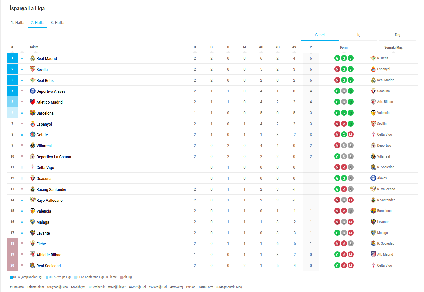The width and height of the screenshot is (424, 292).
Task: Open the Barcelona team link
Action: 45,113
